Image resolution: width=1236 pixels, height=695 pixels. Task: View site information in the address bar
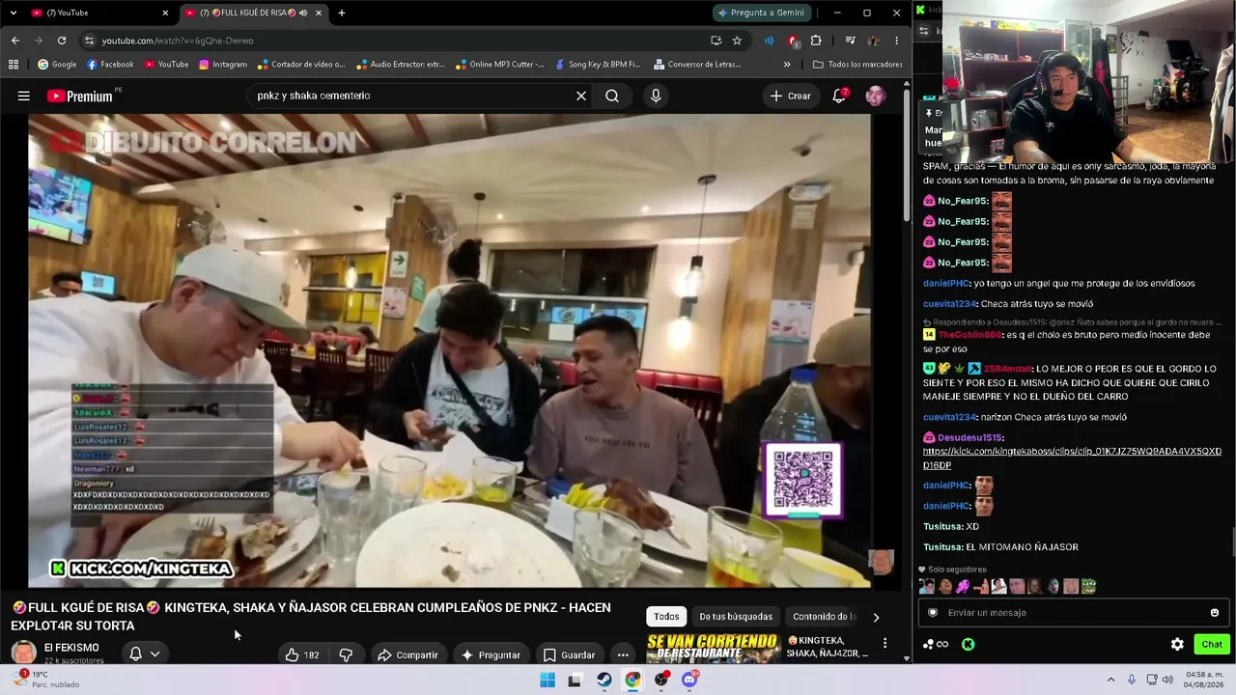point(89,41)
